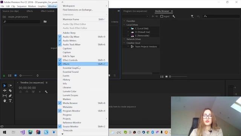Select the Ripple Edit tool

tap(5, 91)
